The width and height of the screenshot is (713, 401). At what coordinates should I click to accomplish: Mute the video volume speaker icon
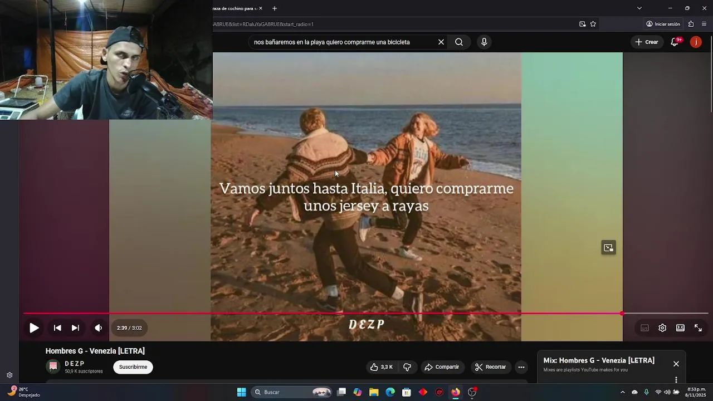99,328
